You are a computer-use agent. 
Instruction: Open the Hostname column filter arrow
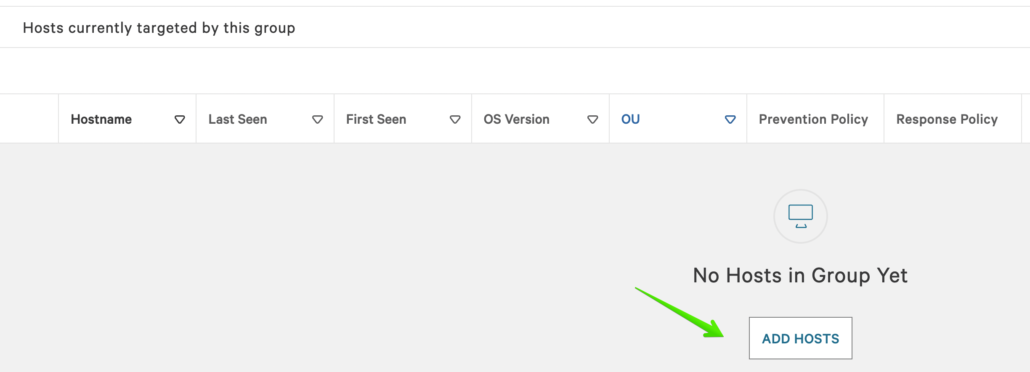pos(180,120)
